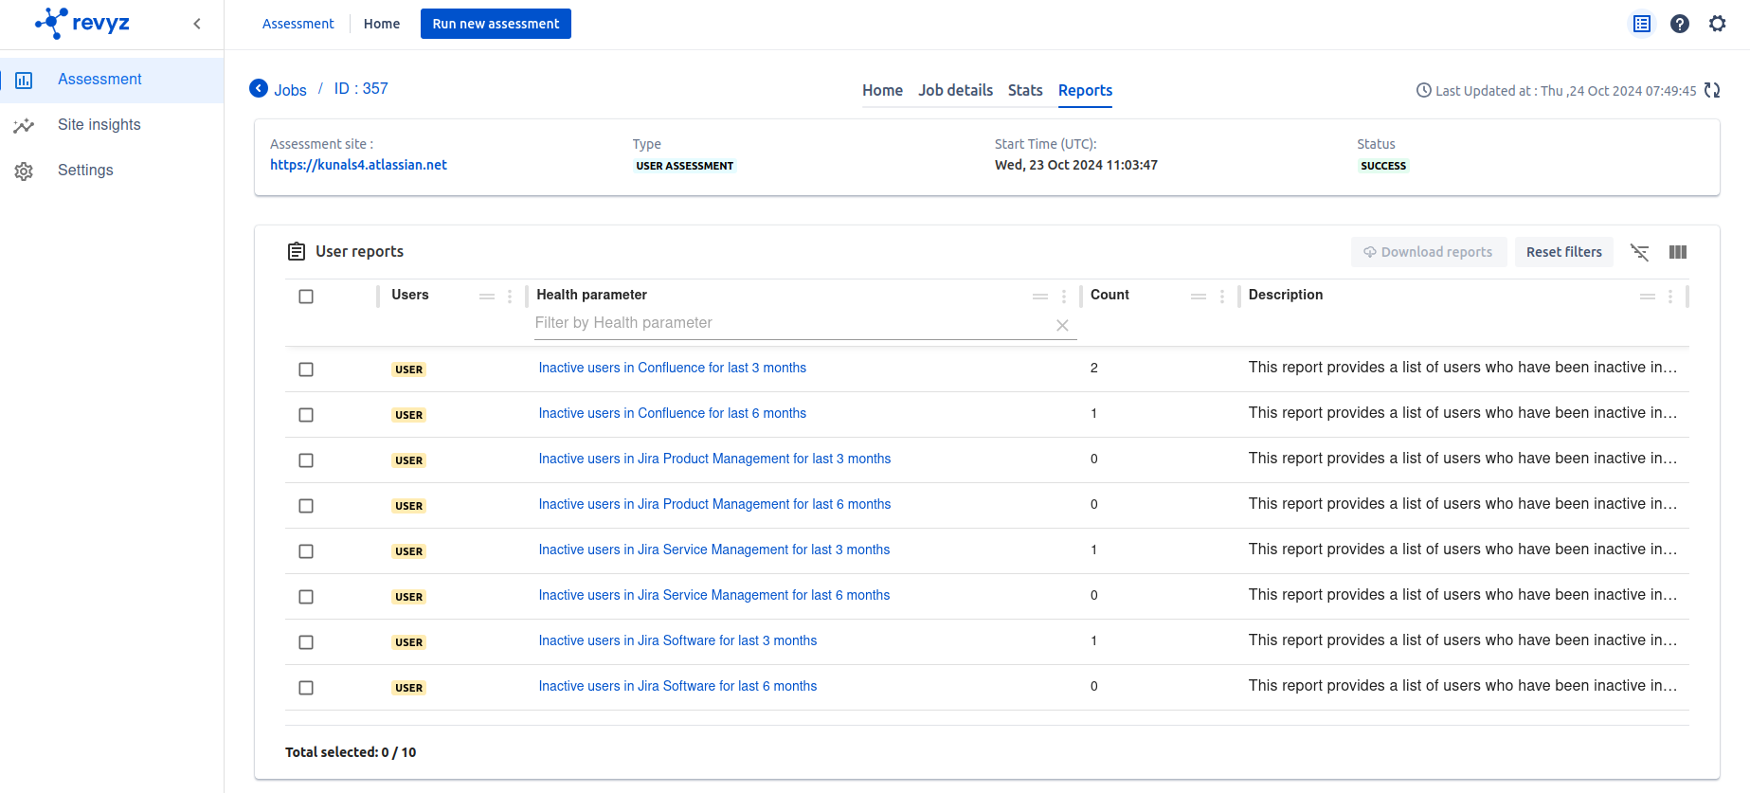This screenshot has width=1750, height=793.
Task: Open Description column menu dots
Action: coord(1670,297)
